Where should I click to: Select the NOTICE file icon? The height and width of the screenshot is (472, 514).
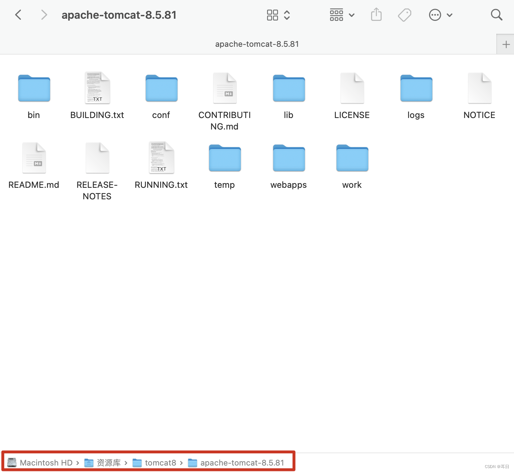click(x=479, y=88)
